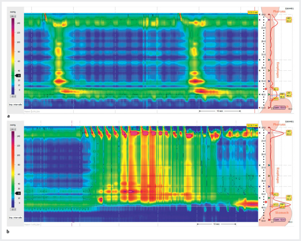
Task: Click the Gastr. 53.0 label in panel a
Action: click(x=279, y=108)
